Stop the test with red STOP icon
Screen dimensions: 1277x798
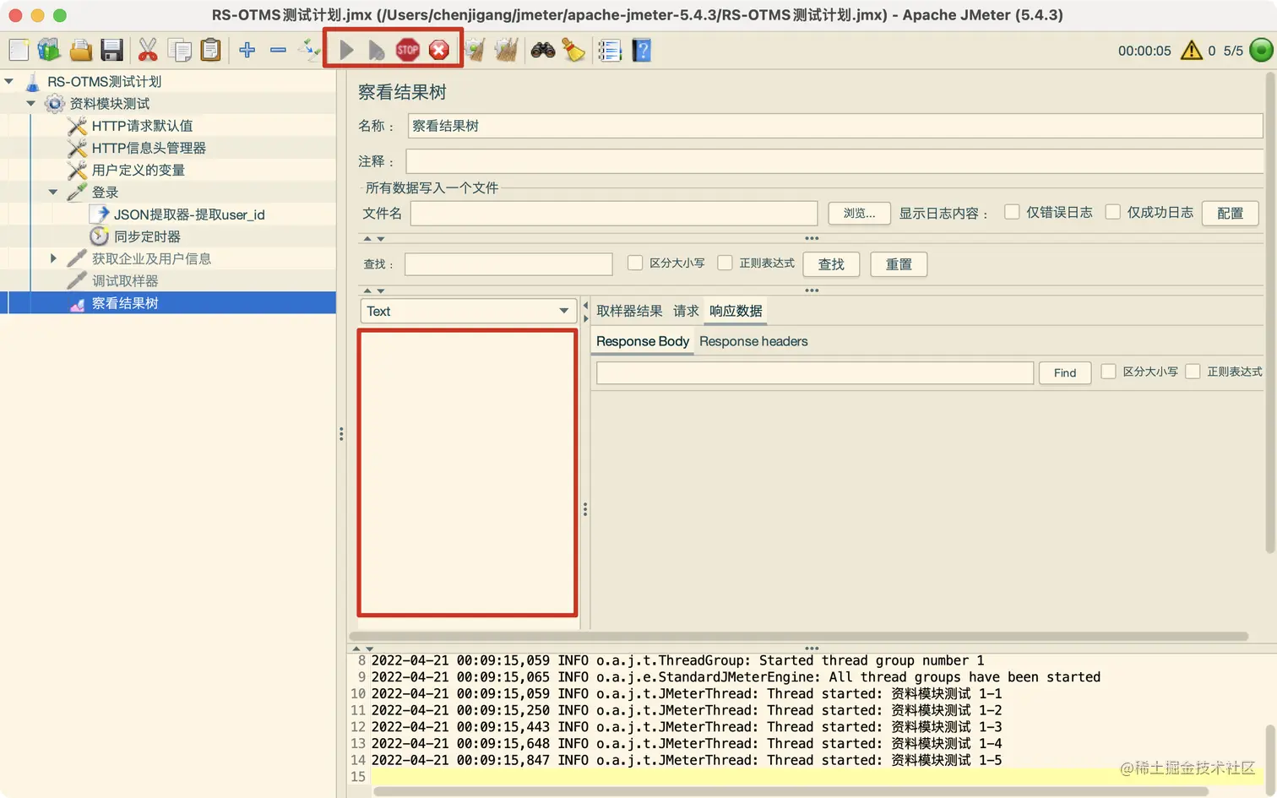[x=408, y=50]
